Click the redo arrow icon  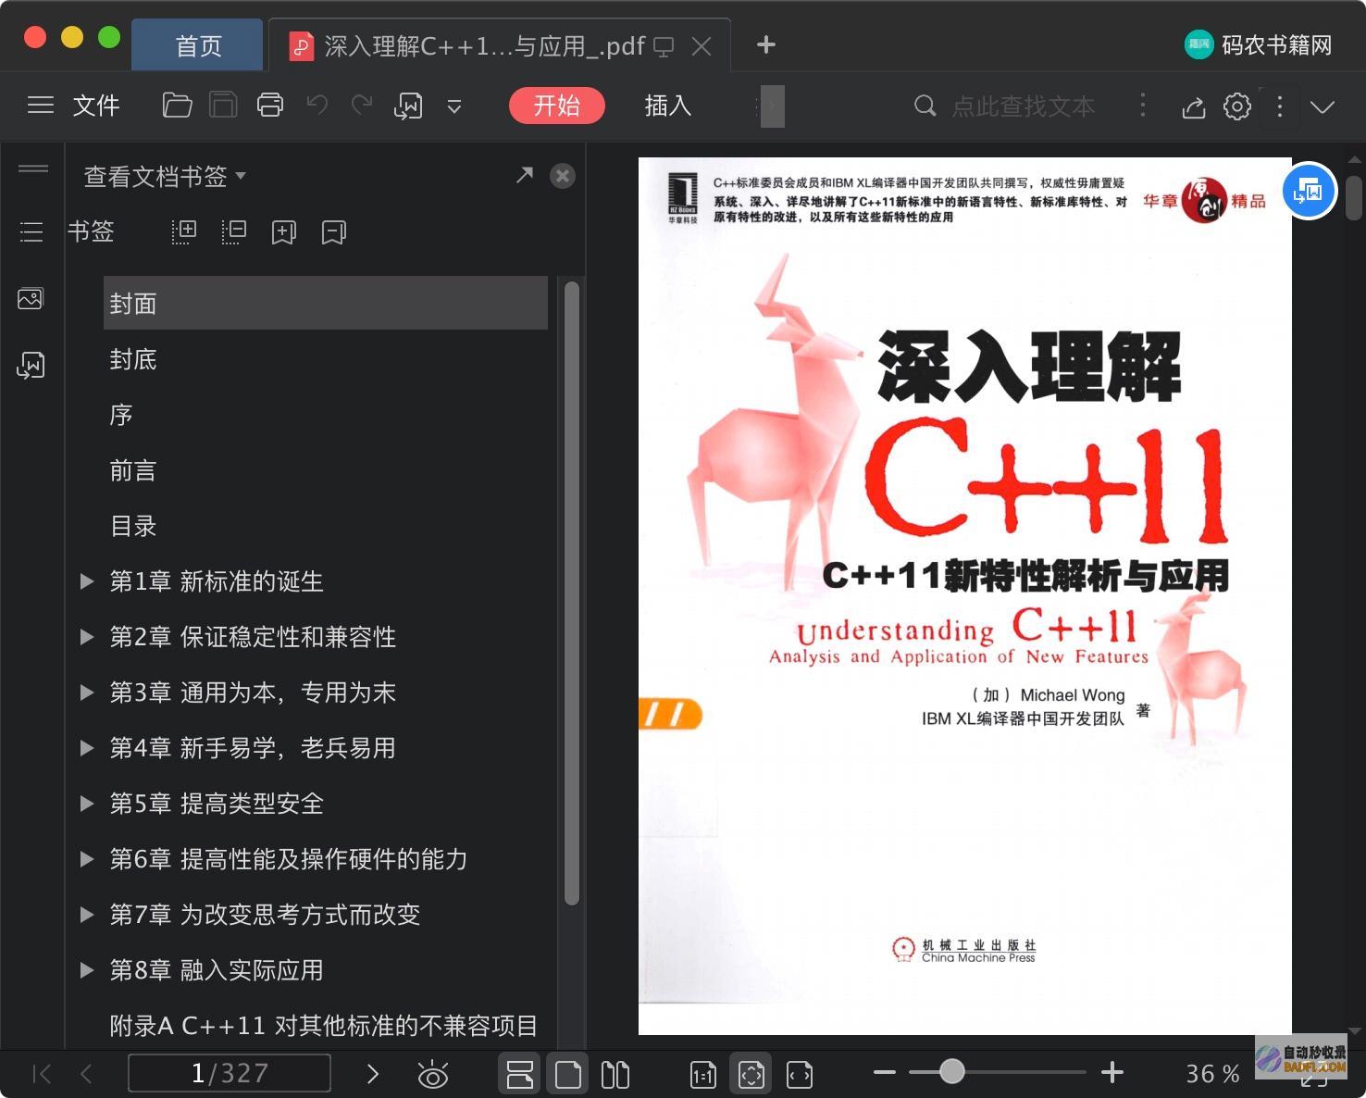pyautogui.click(x=362, y=106)
